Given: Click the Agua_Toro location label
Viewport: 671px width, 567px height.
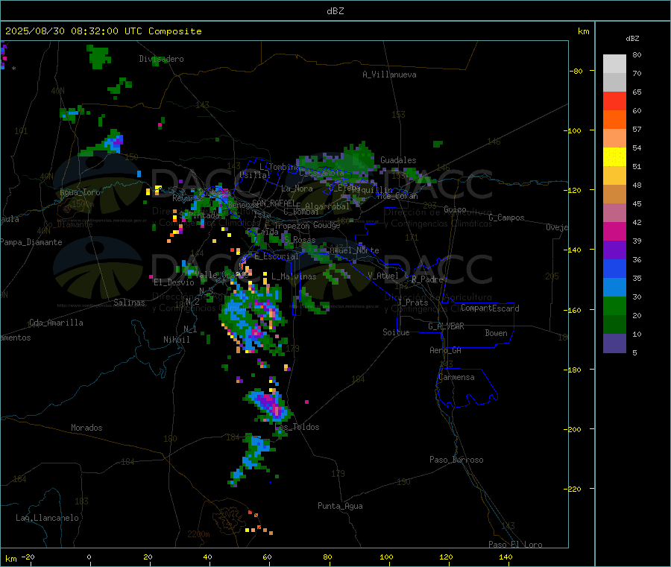Looking at the screenshot, I should [x=80, y=192].
